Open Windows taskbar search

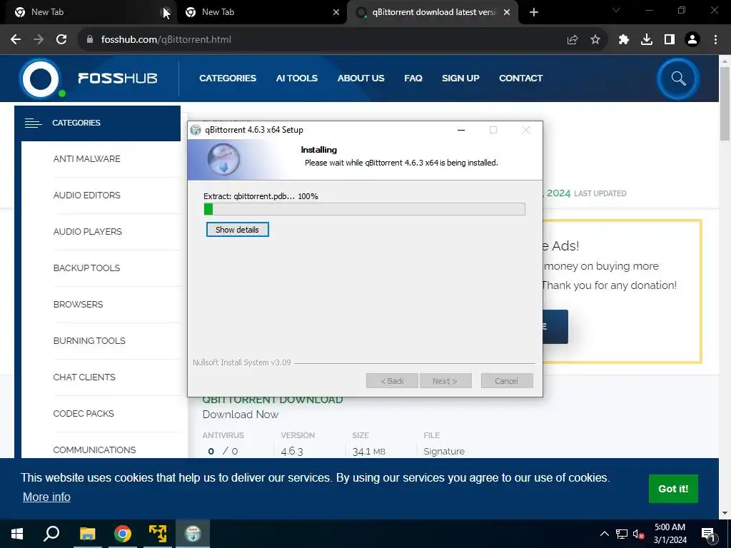(51, 534)
